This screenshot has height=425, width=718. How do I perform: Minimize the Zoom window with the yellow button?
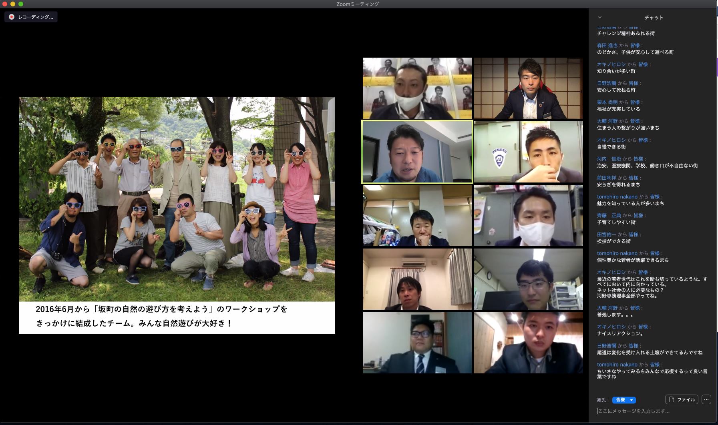click(x=13, y=4)
